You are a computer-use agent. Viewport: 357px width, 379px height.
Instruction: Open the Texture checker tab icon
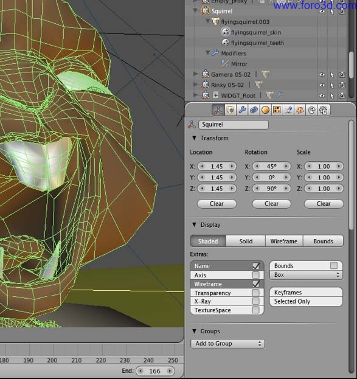pyautogui.click(x=277, y=110)
